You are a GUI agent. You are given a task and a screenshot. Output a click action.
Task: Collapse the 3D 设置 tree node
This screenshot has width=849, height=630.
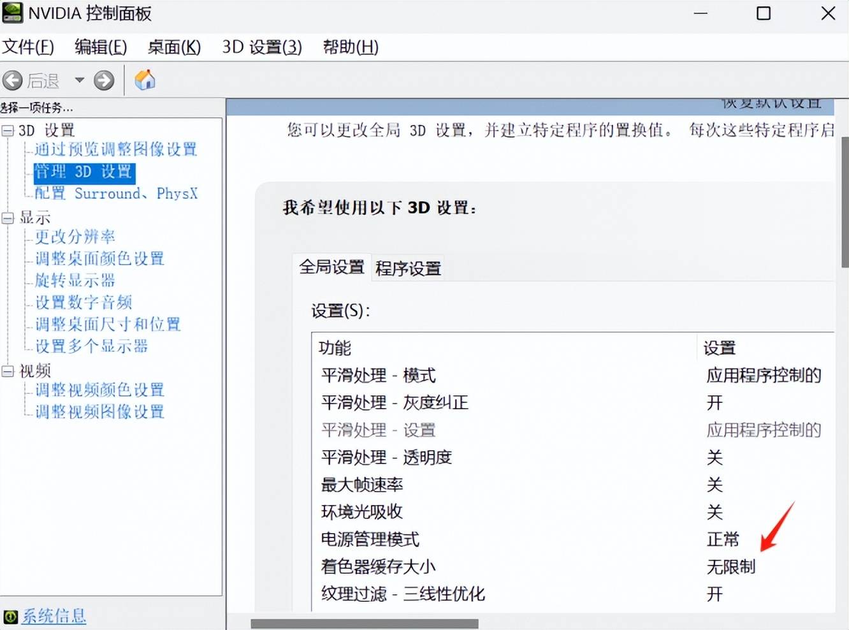point(8,131)
